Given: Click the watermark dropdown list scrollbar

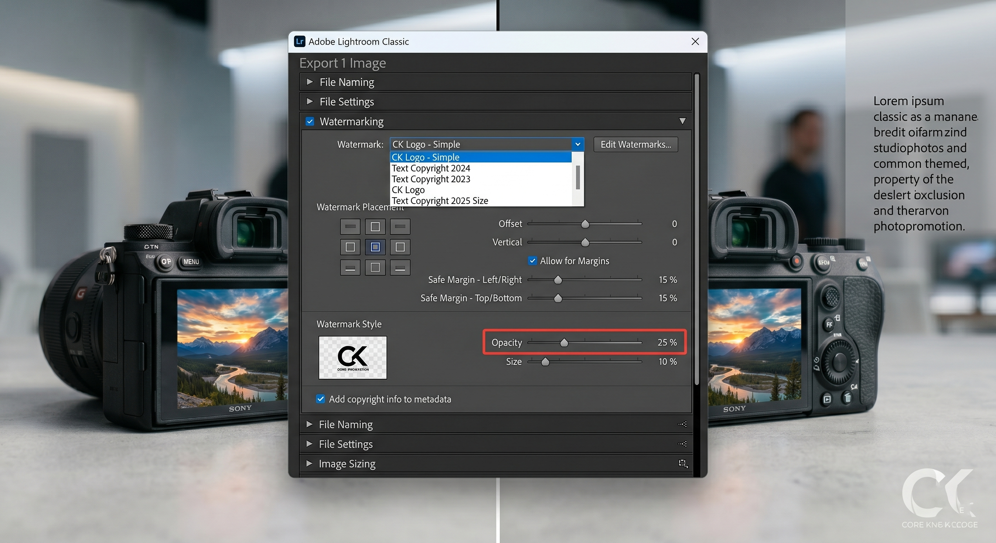Looking at the screenshot, I should [x=578, y=177].
